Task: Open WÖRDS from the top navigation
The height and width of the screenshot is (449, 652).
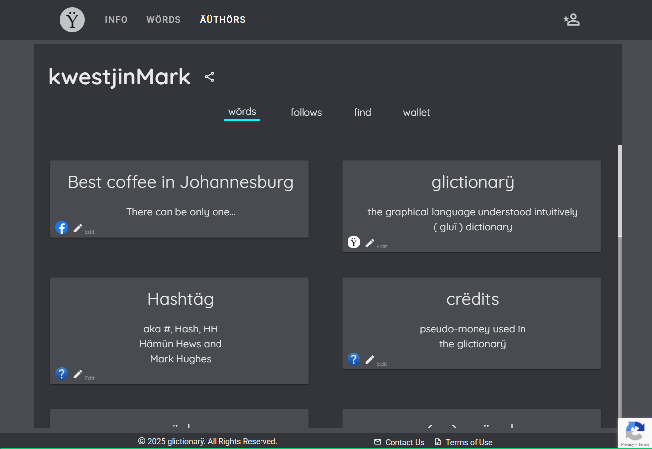Action: [164, 19]
